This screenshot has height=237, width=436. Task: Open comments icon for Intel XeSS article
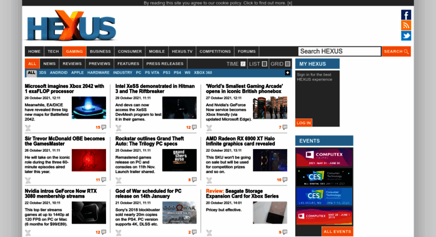coord(194,127)
